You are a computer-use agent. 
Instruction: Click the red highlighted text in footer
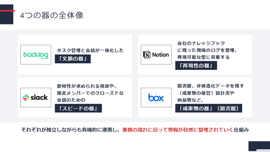pyautogui.click(x=178, y=130)
